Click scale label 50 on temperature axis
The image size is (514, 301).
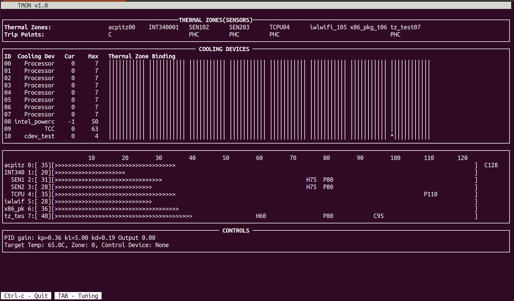[226, 158]
